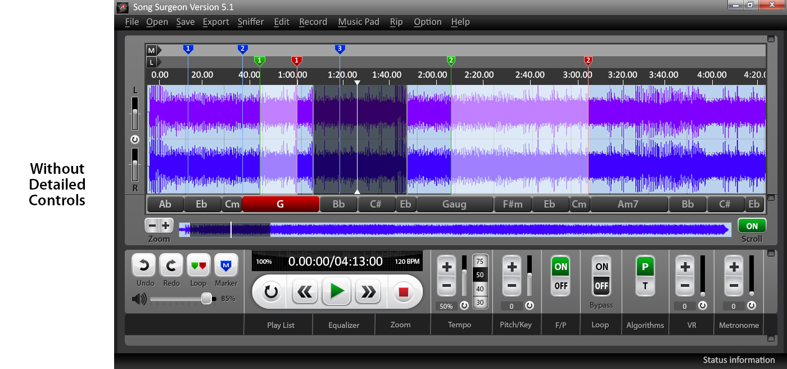Click the speaker volume icon

click(x=139, y=299)
